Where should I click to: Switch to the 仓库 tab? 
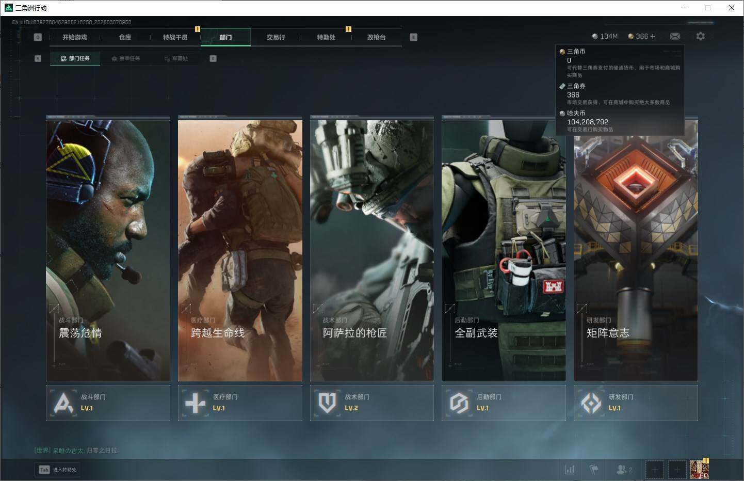click(125, 37)
